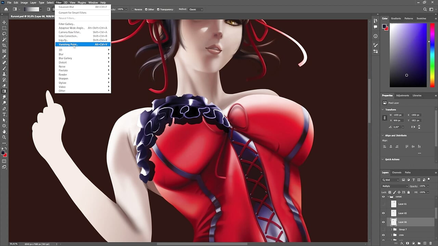Open the Multiply blend mode dropdown
Image resolution: width=438 pixels, height=246 pixels.
395,186
